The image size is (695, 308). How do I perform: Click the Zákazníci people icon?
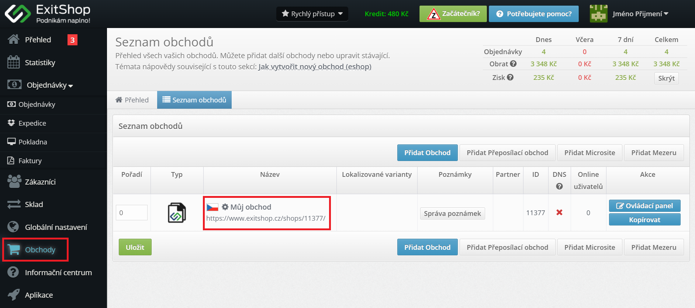click(x=14, y=181)
